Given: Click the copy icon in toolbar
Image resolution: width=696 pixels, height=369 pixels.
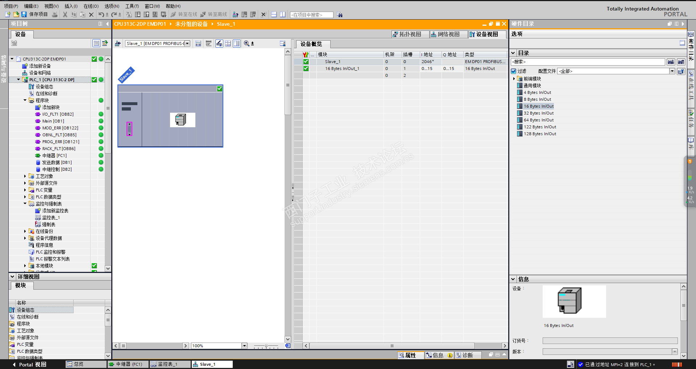Looking at the screenshot, I should (74, 14).
